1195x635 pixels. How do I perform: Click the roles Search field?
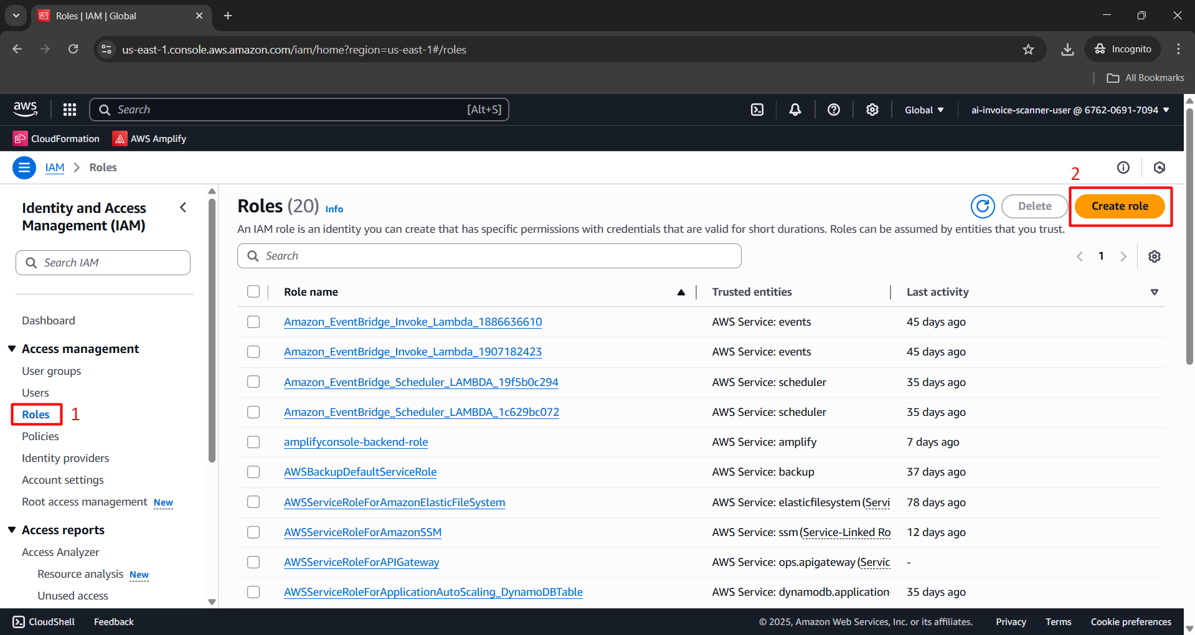489,256
